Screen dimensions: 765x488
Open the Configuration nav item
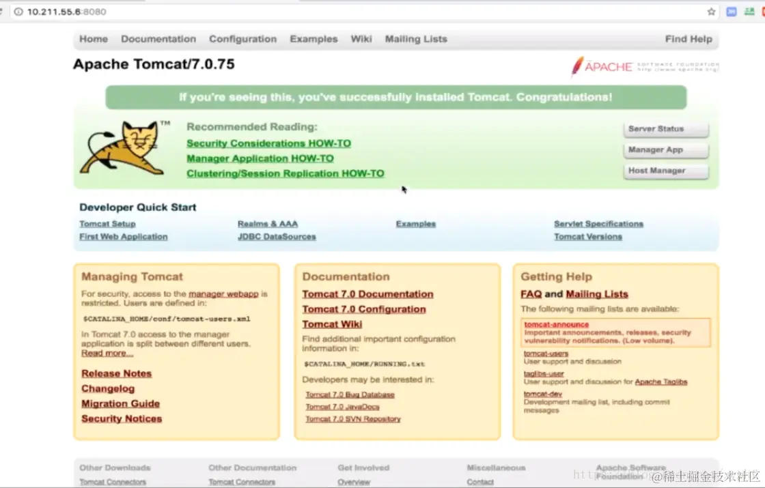pos(243,39)
